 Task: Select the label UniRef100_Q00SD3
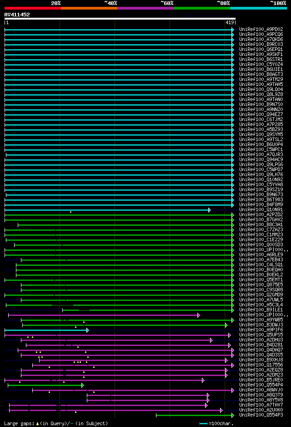coord(261,244)
